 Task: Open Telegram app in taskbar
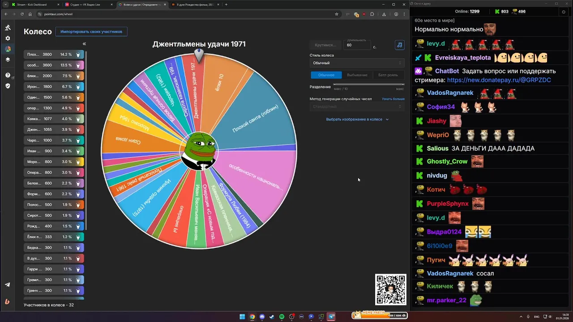pyautogui.click(x=331, y=317)
